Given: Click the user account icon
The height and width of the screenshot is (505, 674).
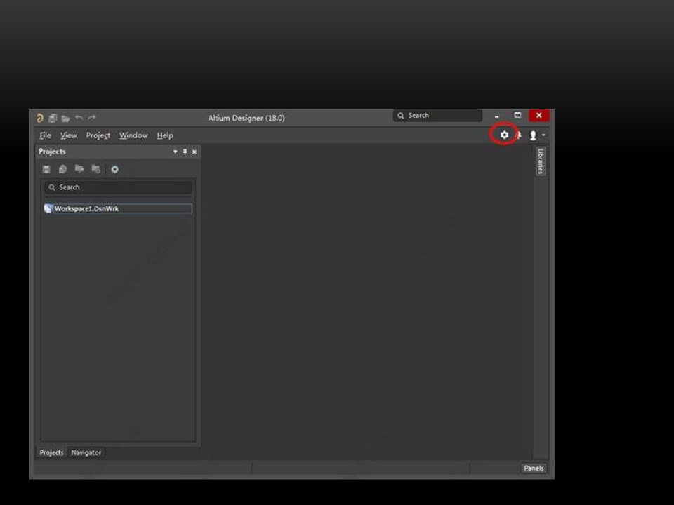Looking at the screenshot, I should pos(533,135).
